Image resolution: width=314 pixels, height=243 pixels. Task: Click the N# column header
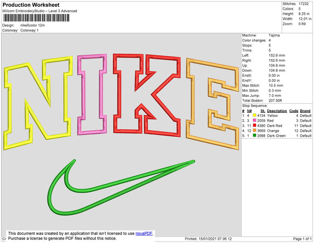[249, 111]
